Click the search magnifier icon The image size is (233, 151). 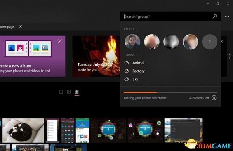[215, 16]
